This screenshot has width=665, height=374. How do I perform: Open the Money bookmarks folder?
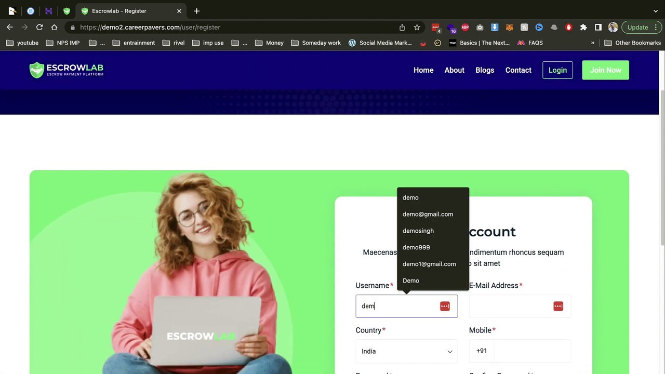pos(269,43)
